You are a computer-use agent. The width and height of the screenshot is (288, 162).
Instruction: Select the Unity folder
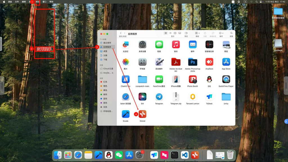pyautogui.click(x=226, y=97)
